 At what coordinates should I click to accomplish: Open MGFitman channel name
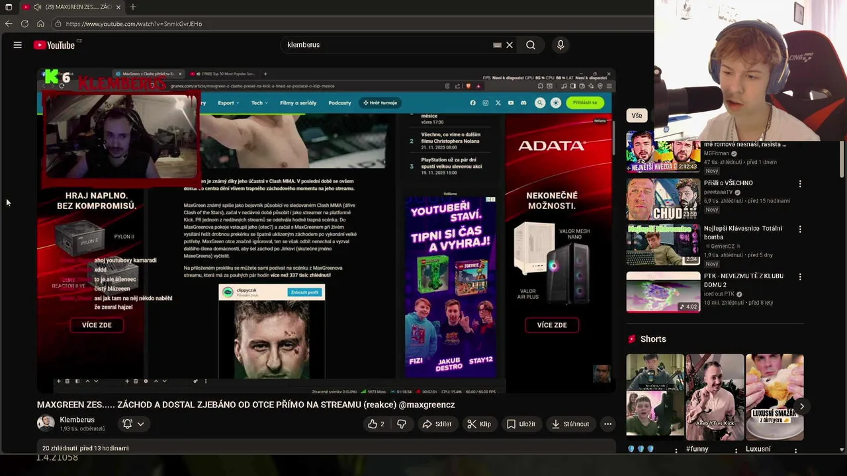[x=717, y=153]
